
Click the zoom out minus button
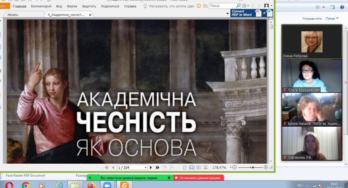[234, 167]
